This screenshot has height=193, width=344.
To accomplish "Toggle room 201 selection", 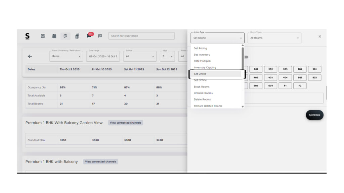I will (256, 69).
